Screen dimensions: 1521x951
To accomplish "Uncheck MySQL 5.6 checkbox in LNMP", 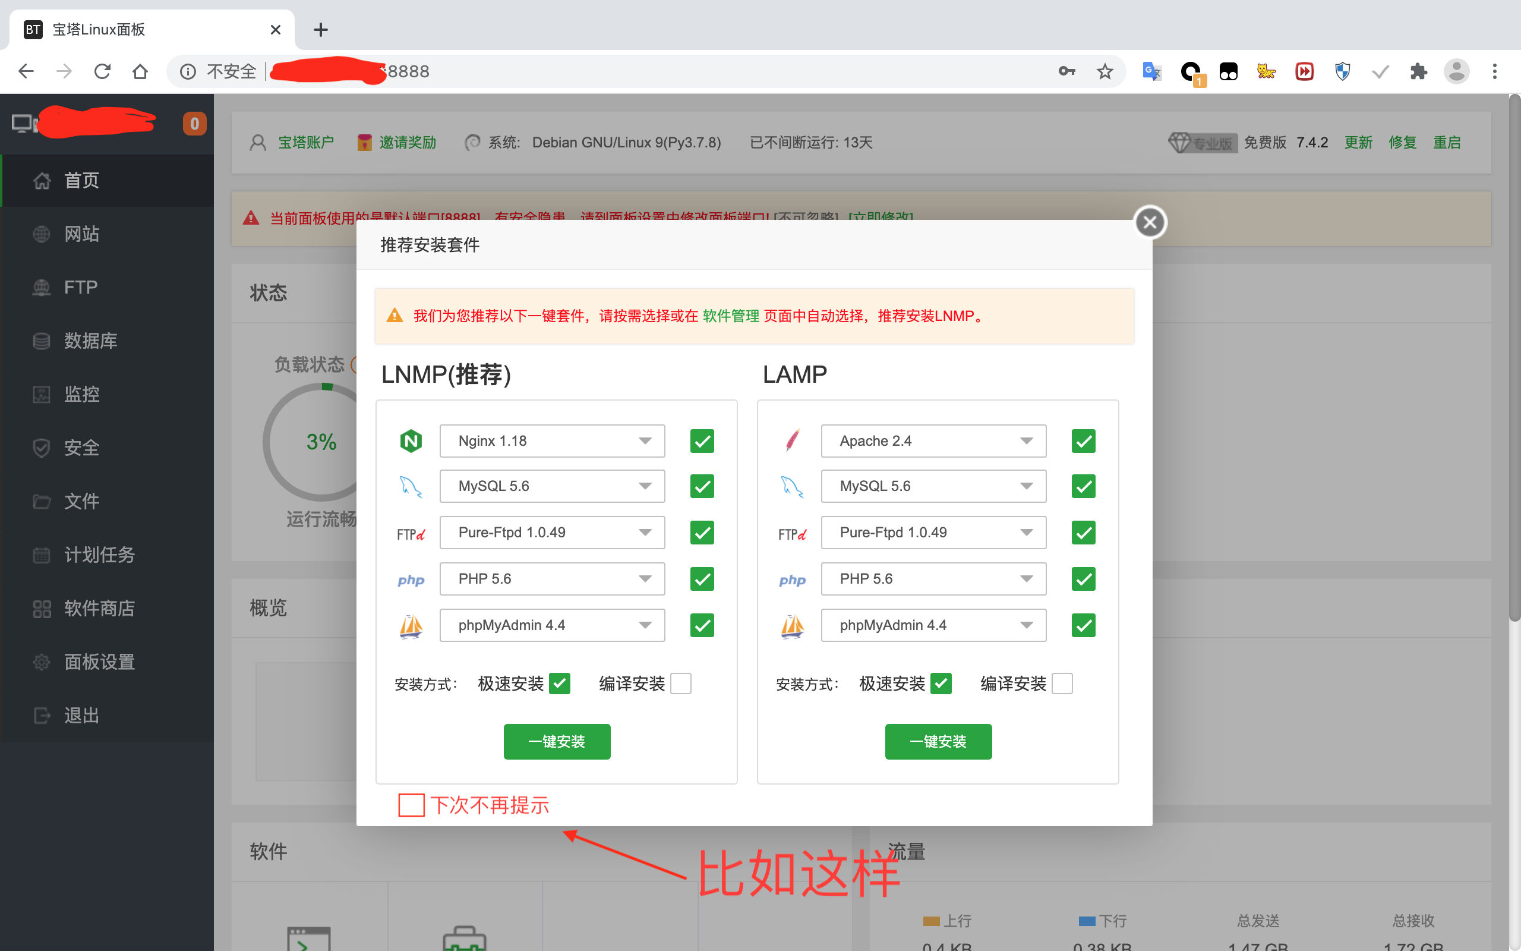I will 702,486.
